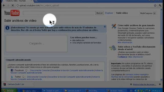Open Chrome wrench settings menu
The width and height of the screenshot is (164, 92).
160,5
